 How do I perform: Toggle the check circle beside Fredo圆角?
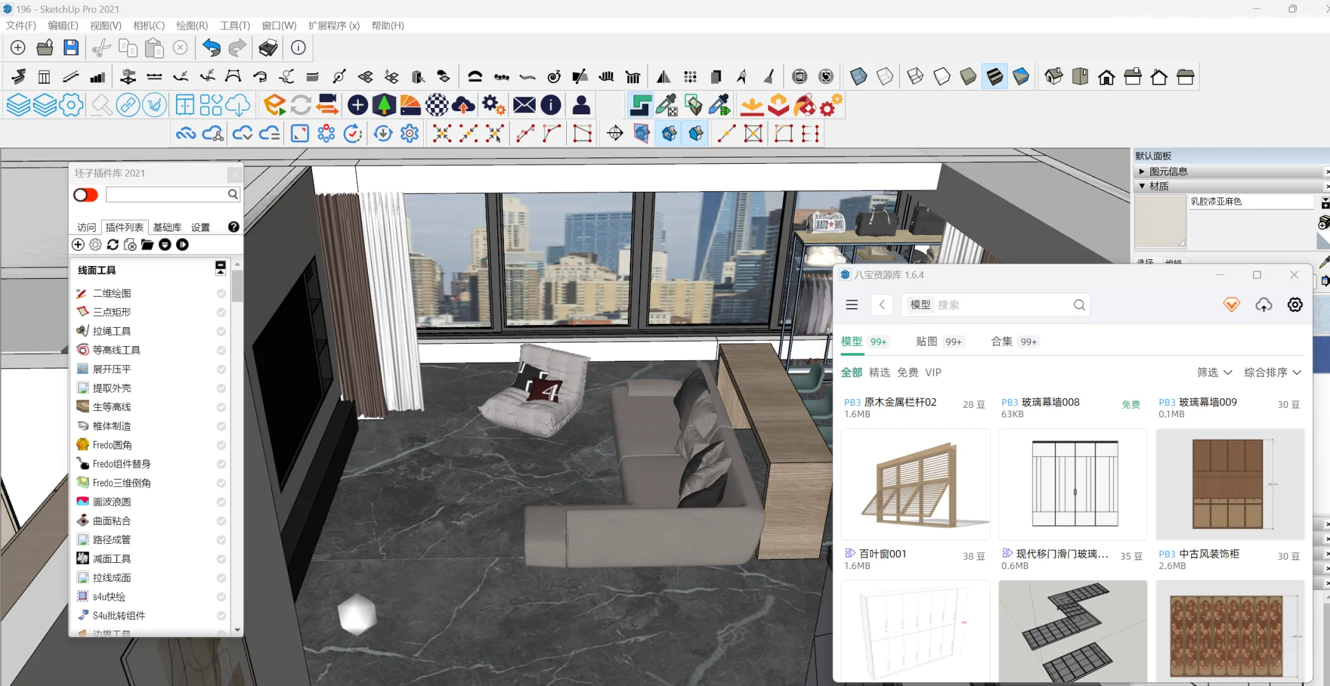(x=221, y=445)
